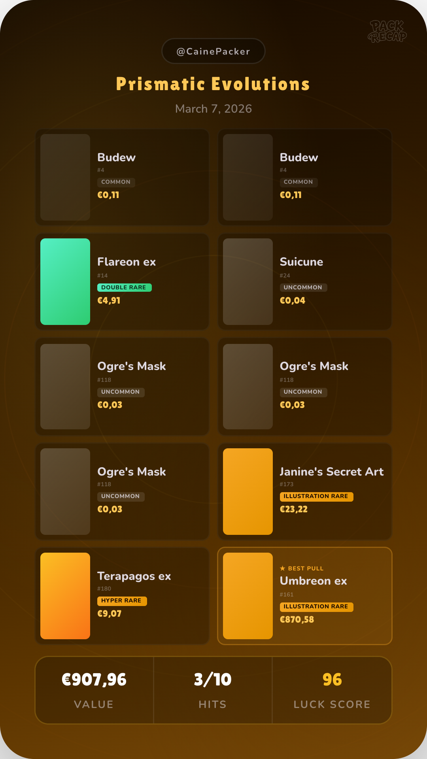Open the @CainePacker username pill
Image resolution: width=427 pixels, height=759 pixels.
(x=213, y=51)
